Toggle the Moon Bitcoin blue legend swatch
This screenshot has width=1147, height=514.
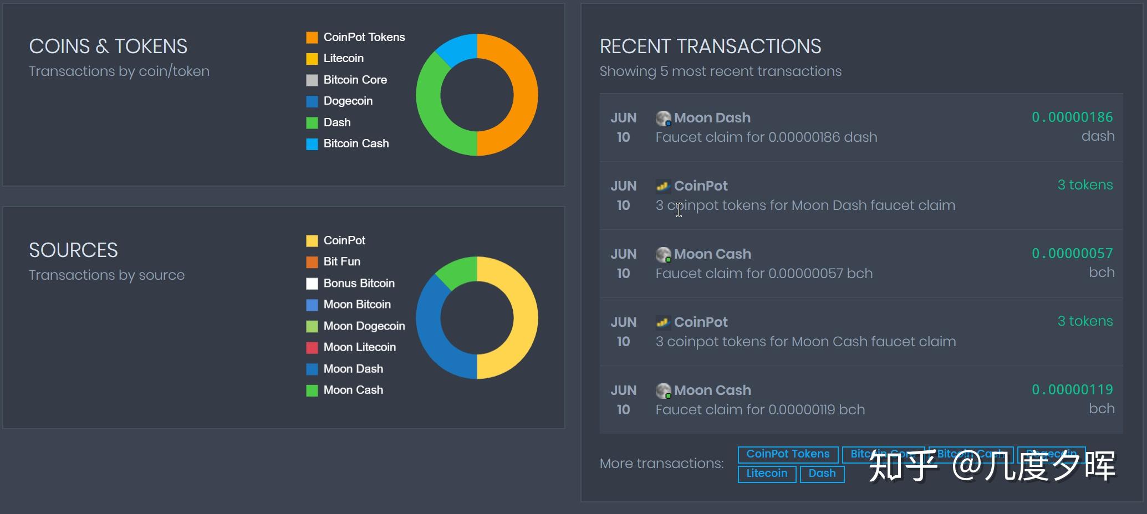click(312, 305)
